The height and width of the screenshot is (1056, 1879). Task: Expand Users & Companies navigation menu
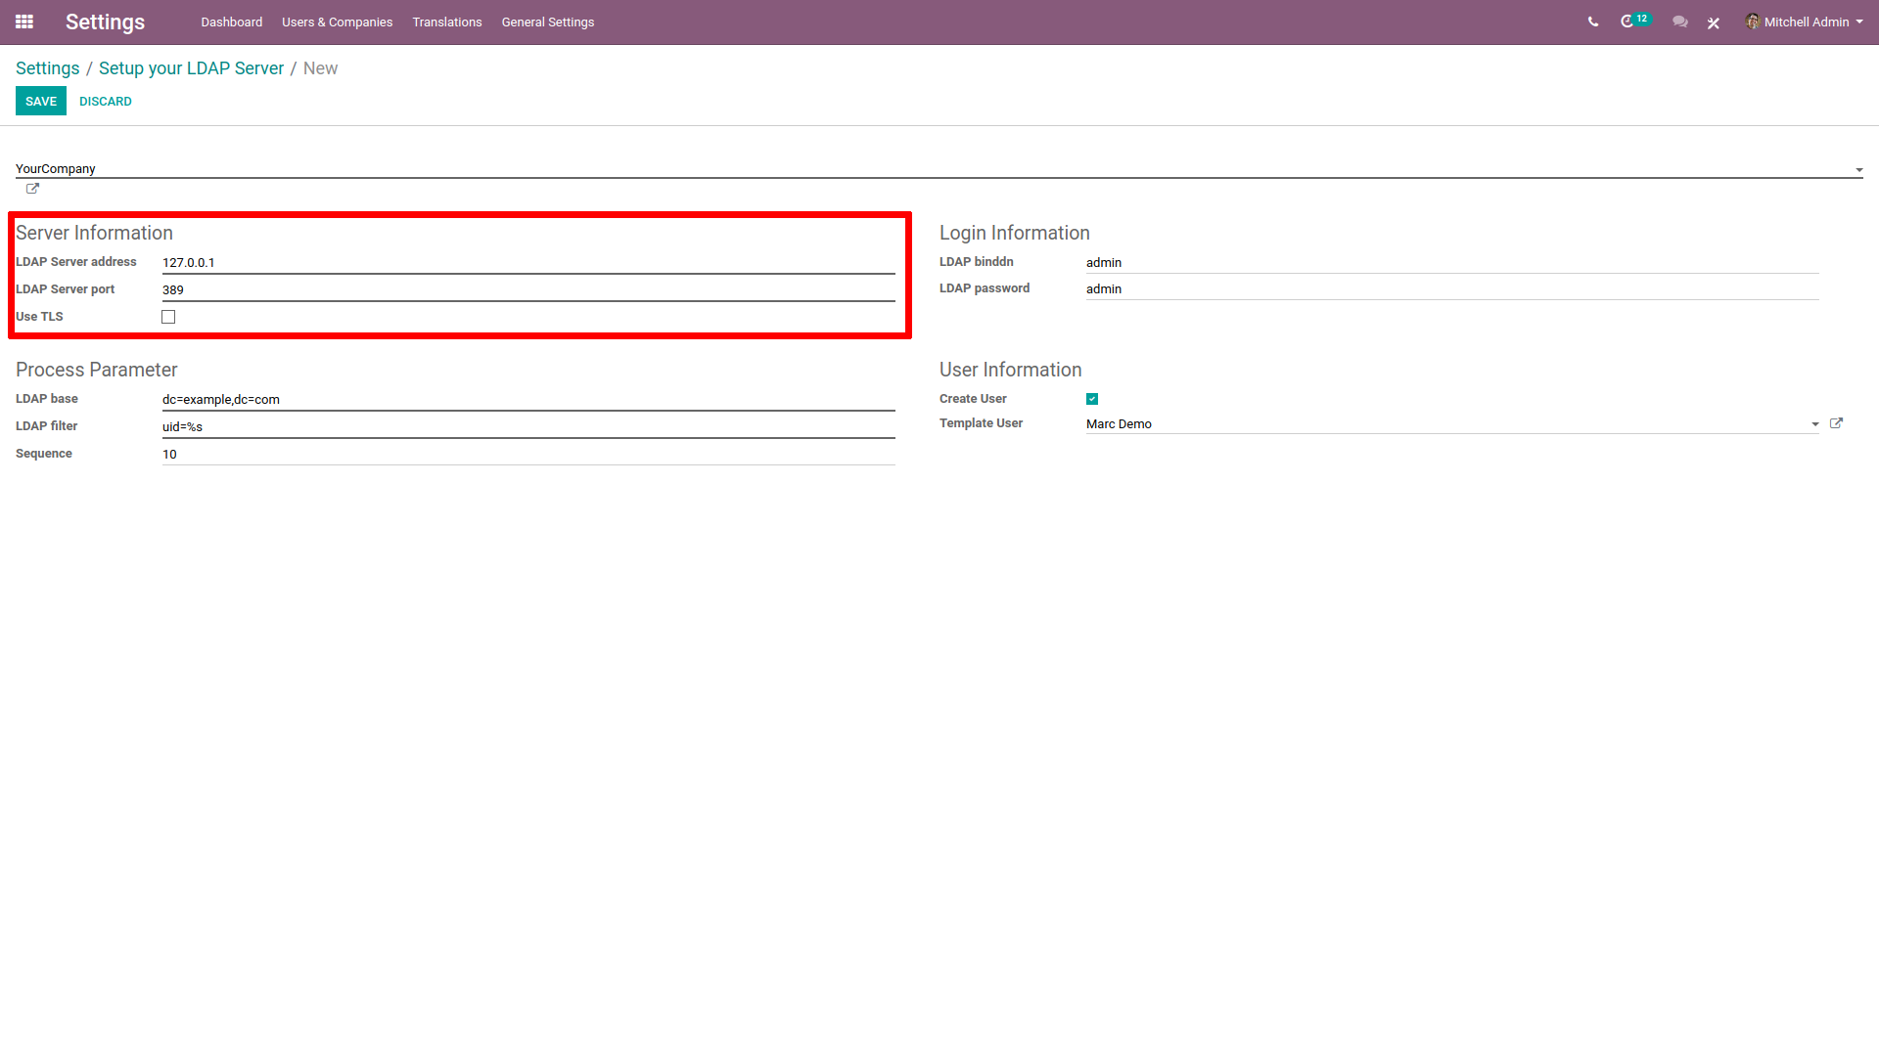[x=337, y=22]
